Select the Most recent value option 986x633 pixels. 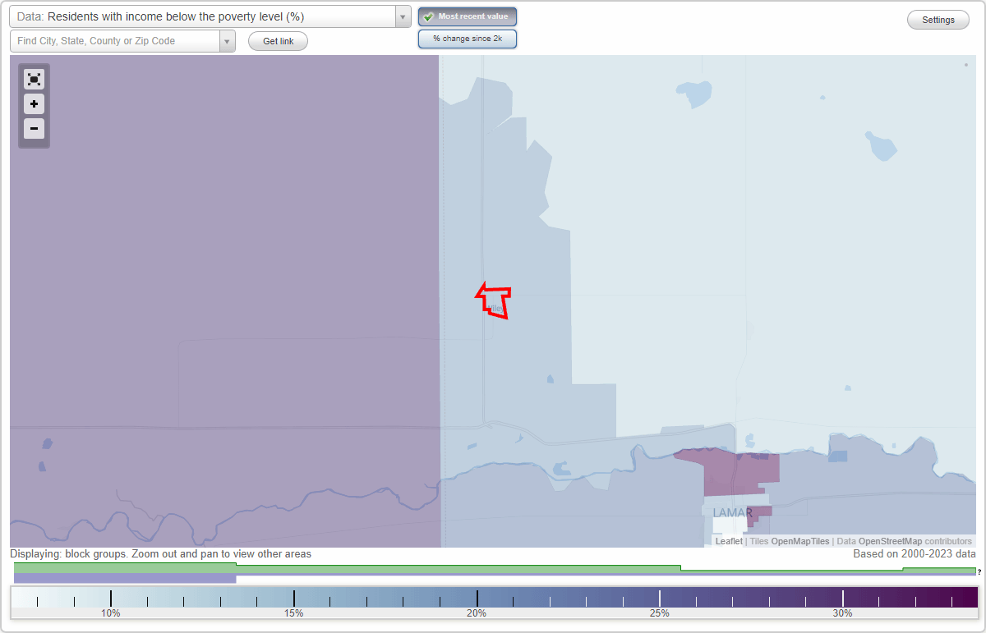468,16
